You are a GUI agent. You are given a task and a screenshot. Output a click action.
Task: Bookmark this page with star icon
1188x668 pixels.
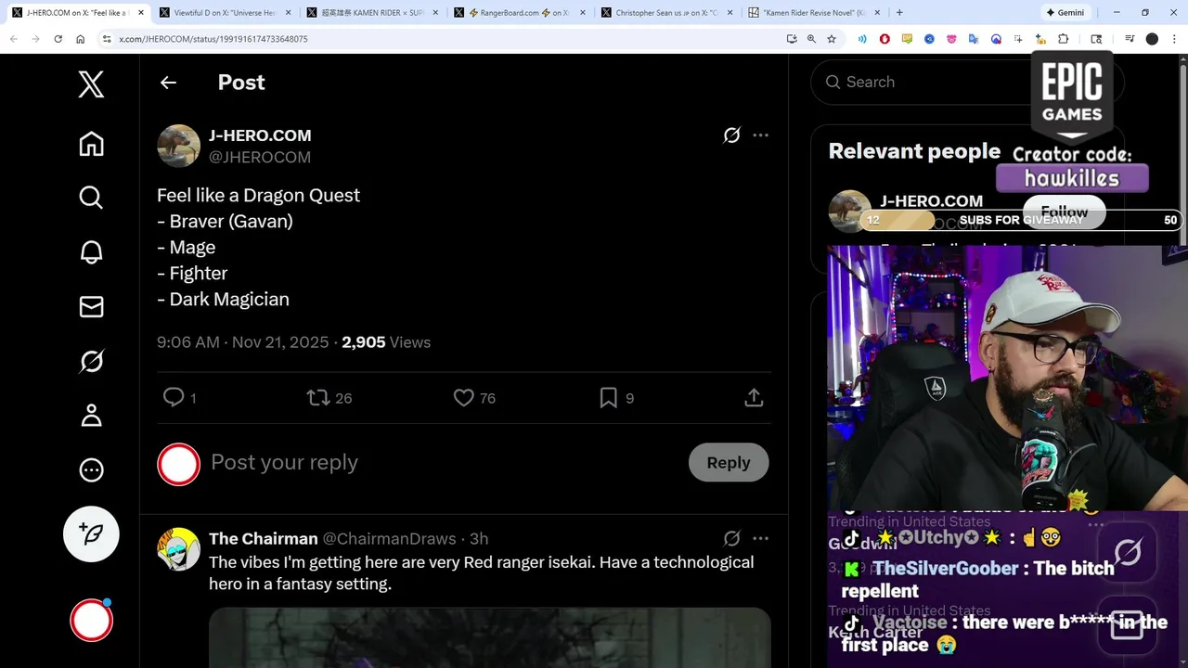pyautogui.click(x=832, y=39)
